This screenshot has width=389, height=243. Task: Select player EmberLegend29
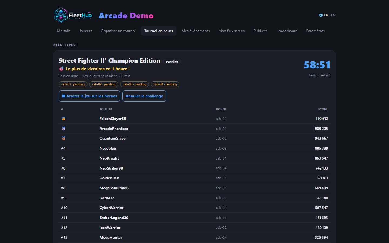[x=114, y=218]
